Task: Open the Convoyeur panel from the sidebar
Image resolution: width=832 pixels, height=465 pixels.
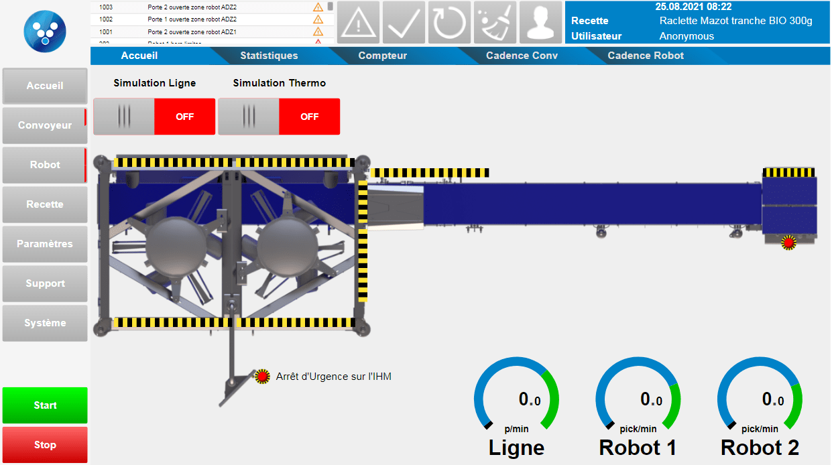Action: tap(44, 125)
